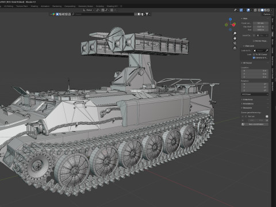Switch perspective/orthographic with the grid icon

(235, 48)
